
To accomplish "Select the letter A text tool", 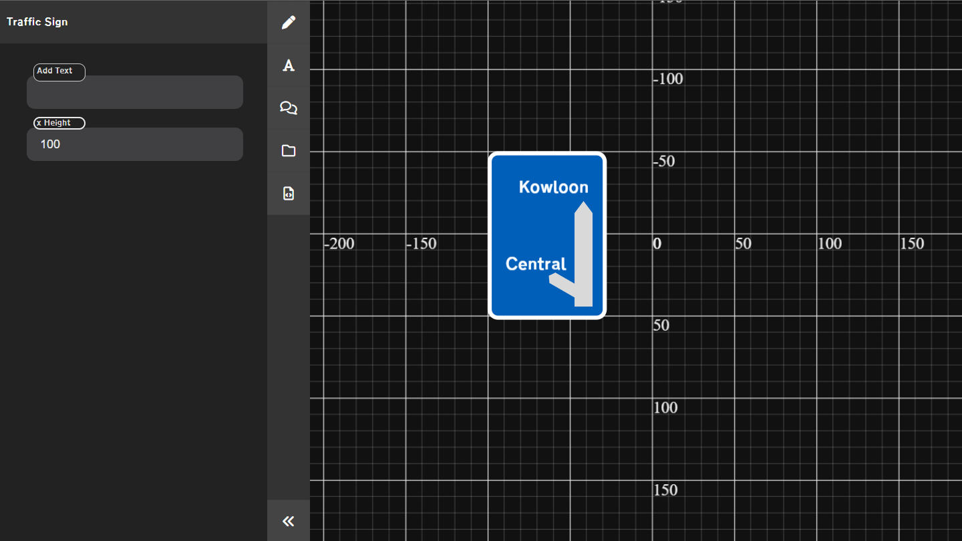I will (289, 65).
